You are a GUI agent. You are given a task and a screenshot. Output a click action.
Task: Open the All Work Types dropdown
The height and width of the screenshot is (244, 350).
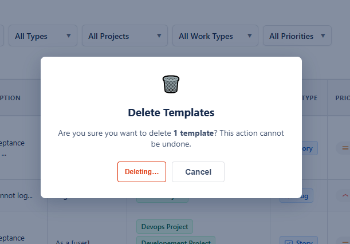coord(215,36)
